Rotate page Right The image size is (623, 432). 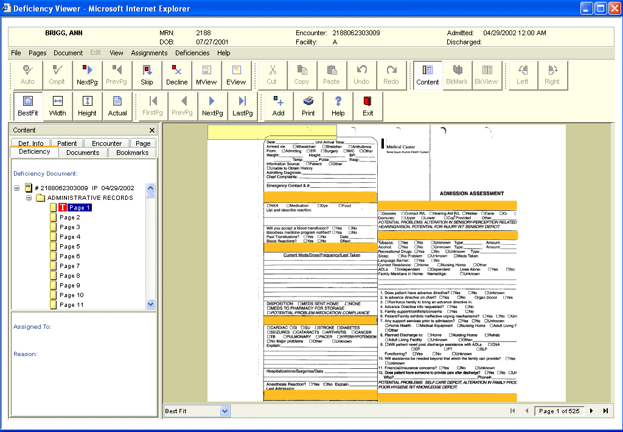(x=552, y=75)
